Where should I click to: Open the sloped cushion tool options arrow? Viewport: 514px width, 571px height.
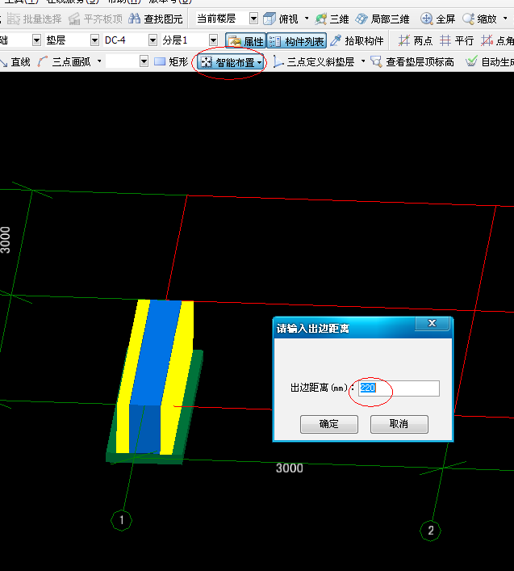coord(363,61)
